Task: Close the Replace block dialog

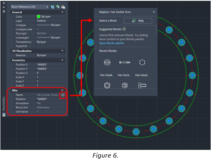Action: point(154,12)
